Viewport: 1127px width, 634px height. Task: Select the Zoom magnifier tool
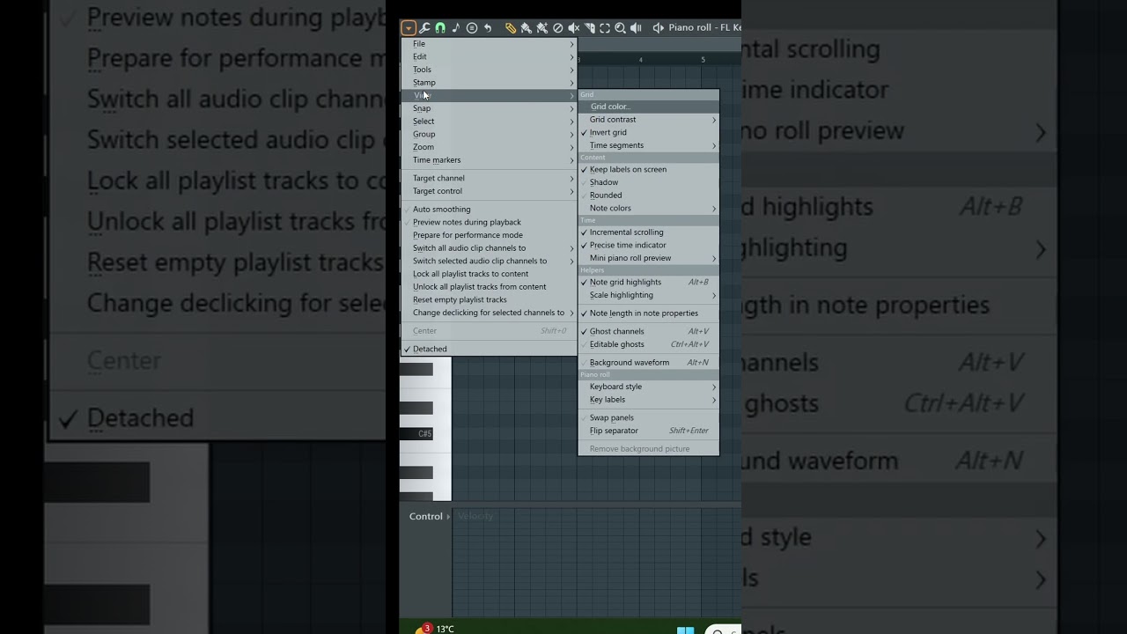(x=620, y=28)
